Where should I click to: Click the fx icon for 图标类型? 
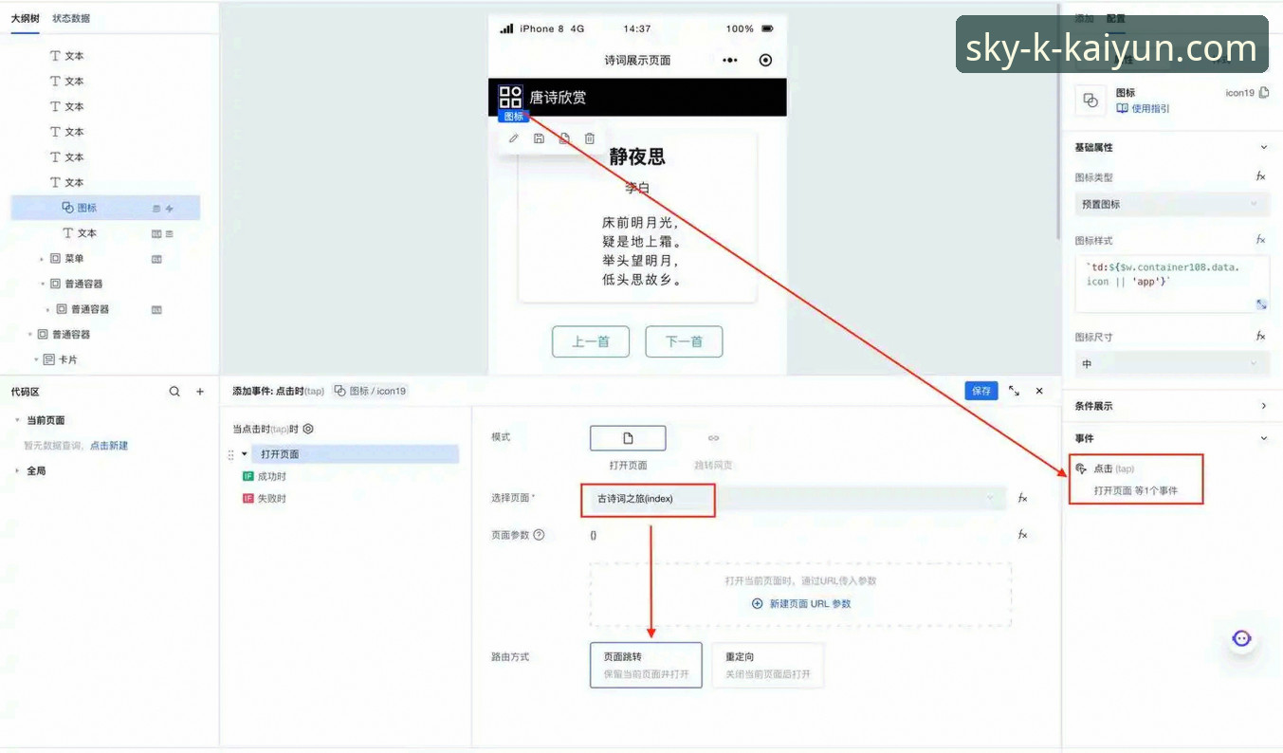point(1260,176)
